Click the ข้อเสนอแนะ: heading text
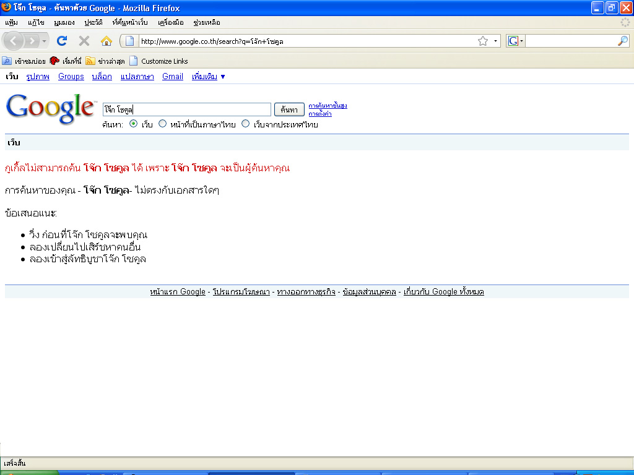 coord(31,213)
